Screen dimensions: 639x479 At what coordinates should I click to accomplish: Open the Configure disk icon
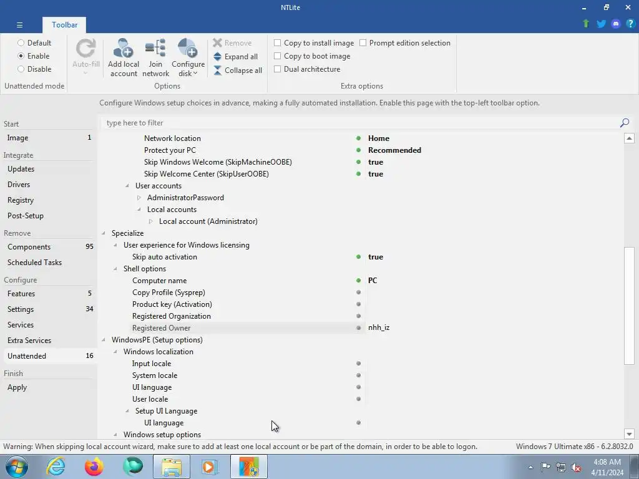(x=188, y=48)
